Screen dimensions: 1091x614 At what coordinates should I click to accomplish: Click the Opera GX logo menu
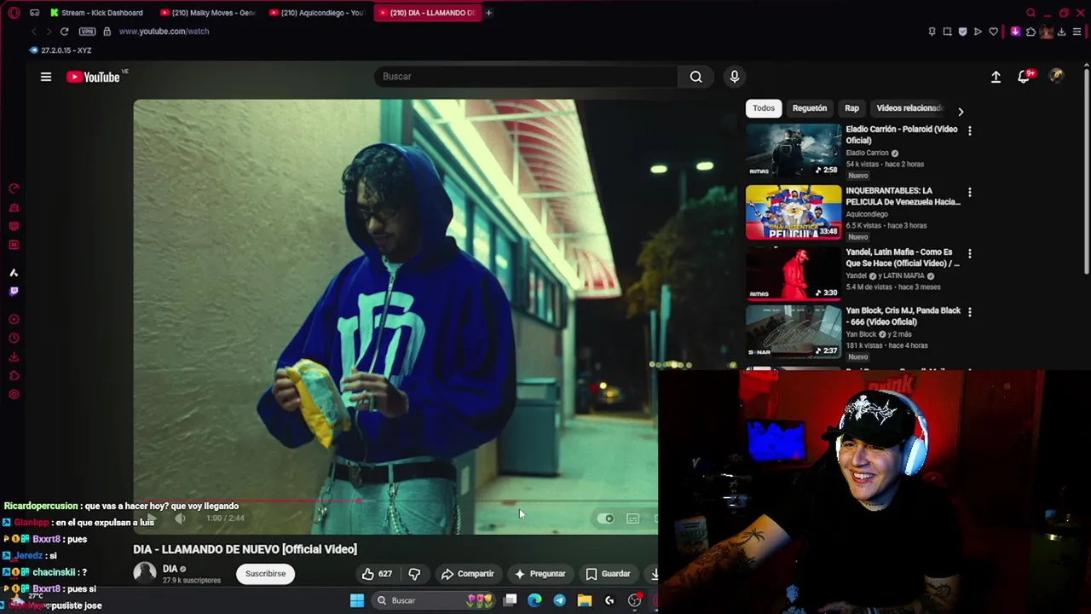pos(14,13)
